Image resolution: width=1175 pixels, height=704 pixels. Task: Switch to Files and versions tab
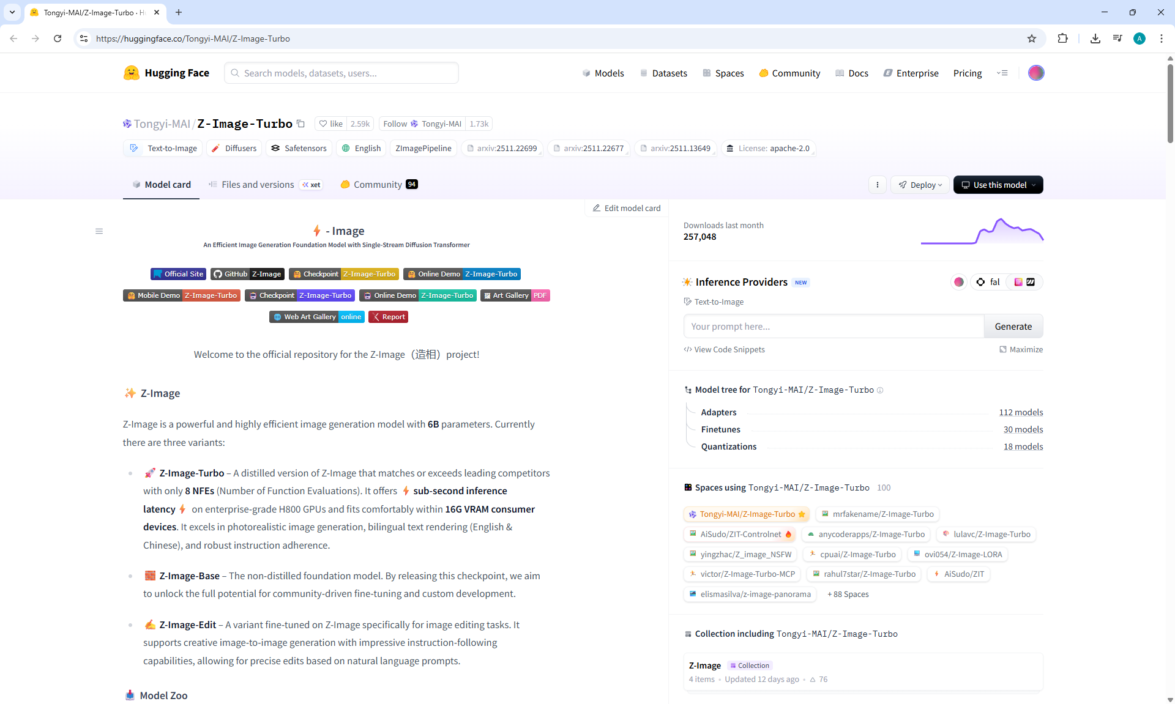(258, 185)
